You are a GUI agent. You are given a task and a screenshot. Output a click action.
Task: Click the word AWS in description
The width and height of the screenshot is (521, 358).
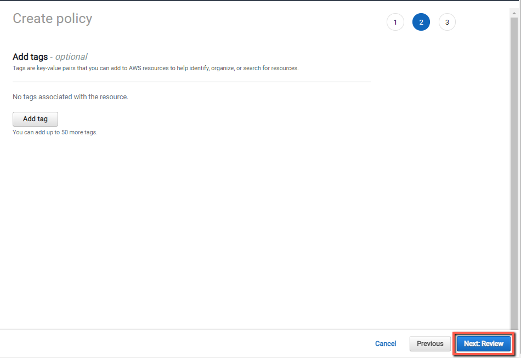click(135, 68)
